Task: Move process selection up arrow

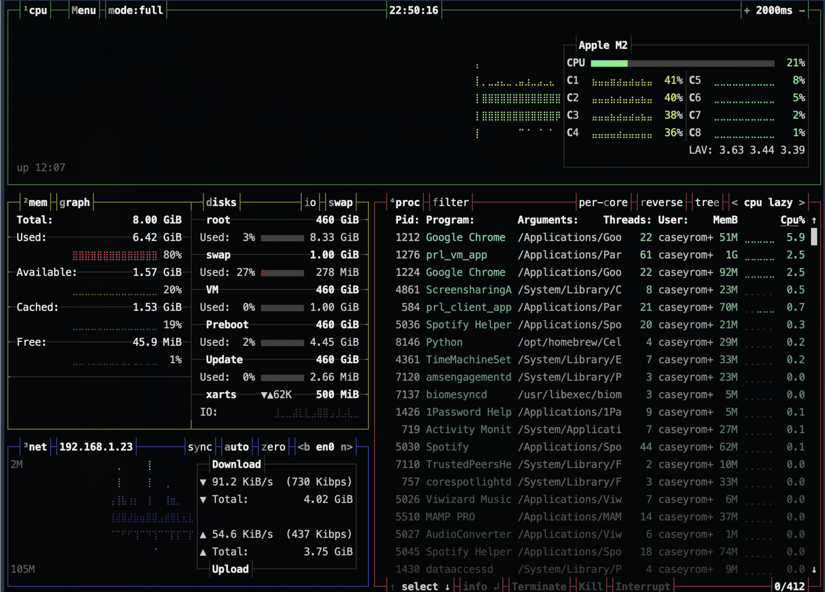Action: (393, 587)
